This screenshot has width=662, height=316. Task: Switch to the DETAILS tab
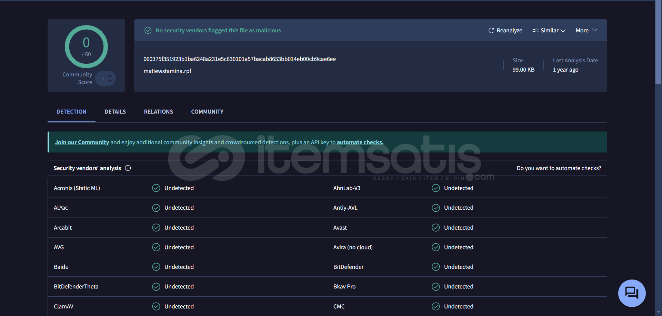(115, 112)
